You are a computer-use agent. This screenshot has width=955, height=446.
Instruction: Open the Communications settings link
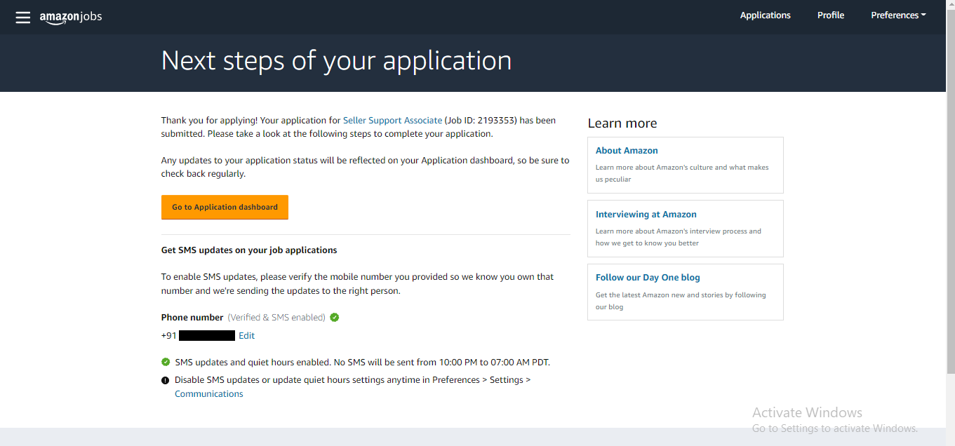(209, 394)
